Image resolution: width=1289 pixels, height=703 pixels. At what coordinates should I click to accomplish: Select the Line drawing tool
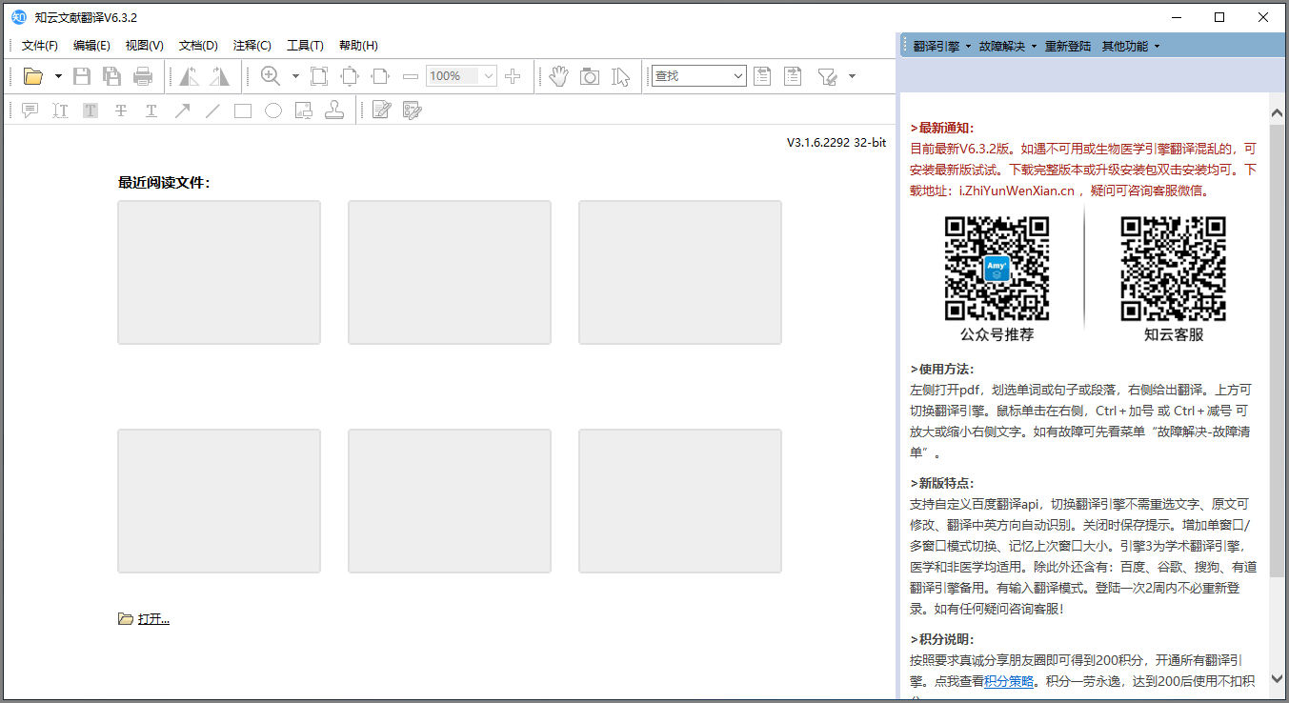pos(212,110)
